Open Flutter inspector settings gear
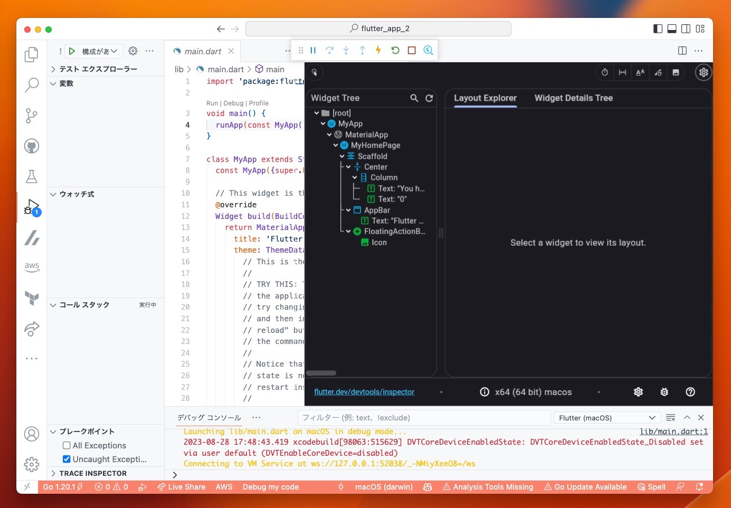 (x=704, y=72)
